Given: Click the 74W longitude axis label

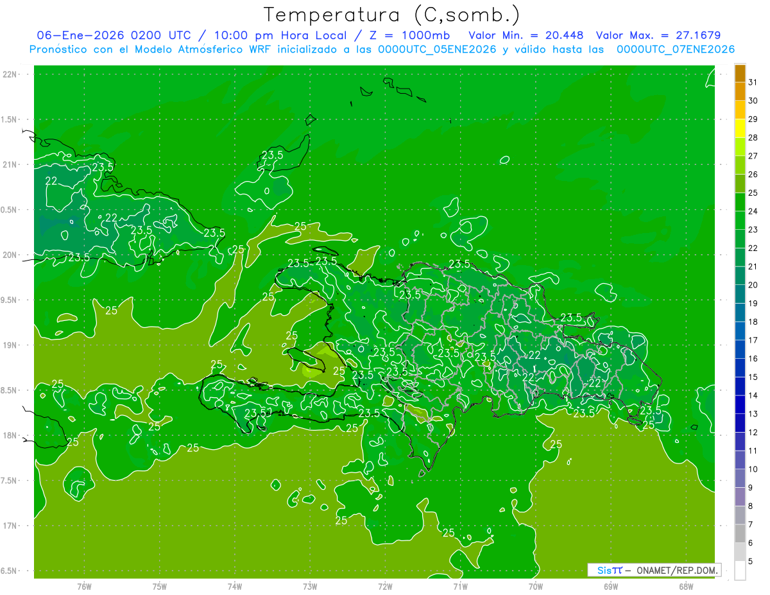Looking at the screenshot, I should click(235, 587).
